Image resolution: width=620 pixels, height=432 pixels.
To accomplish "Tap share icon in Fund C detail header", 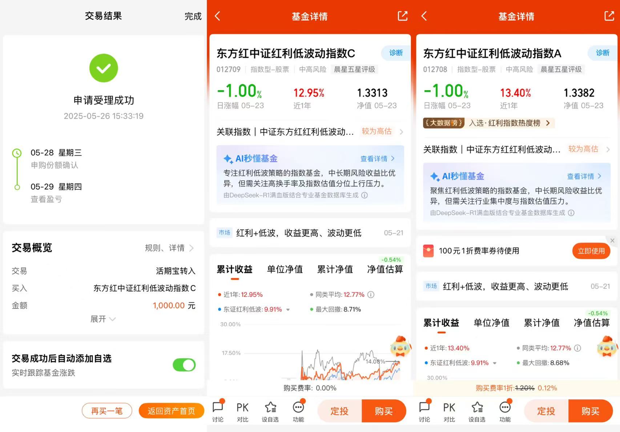I will pos(403,16).
